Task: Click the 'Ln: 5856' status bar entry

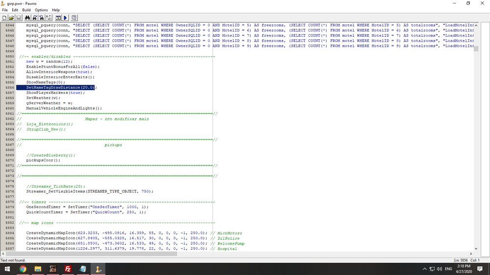Action: click(461, 260)
